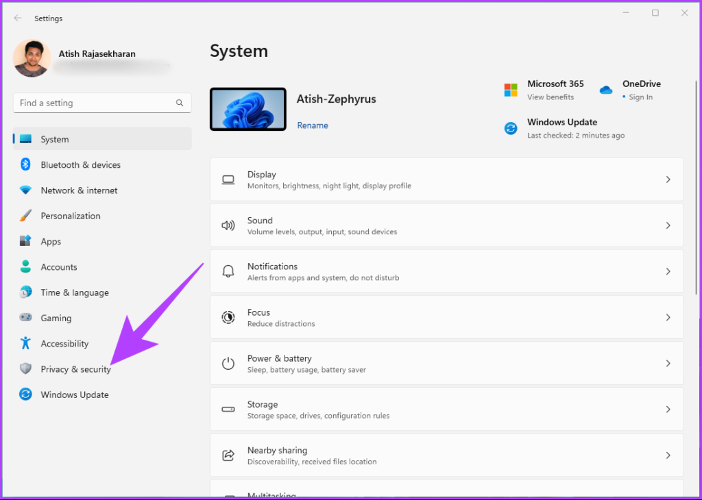Expand the Power & battery chevron

coord(668,364)
